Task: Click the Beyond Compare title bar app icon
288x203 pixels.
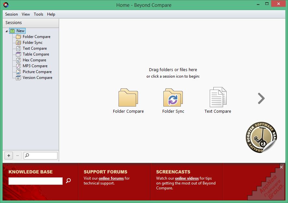Action: (6, 5)
